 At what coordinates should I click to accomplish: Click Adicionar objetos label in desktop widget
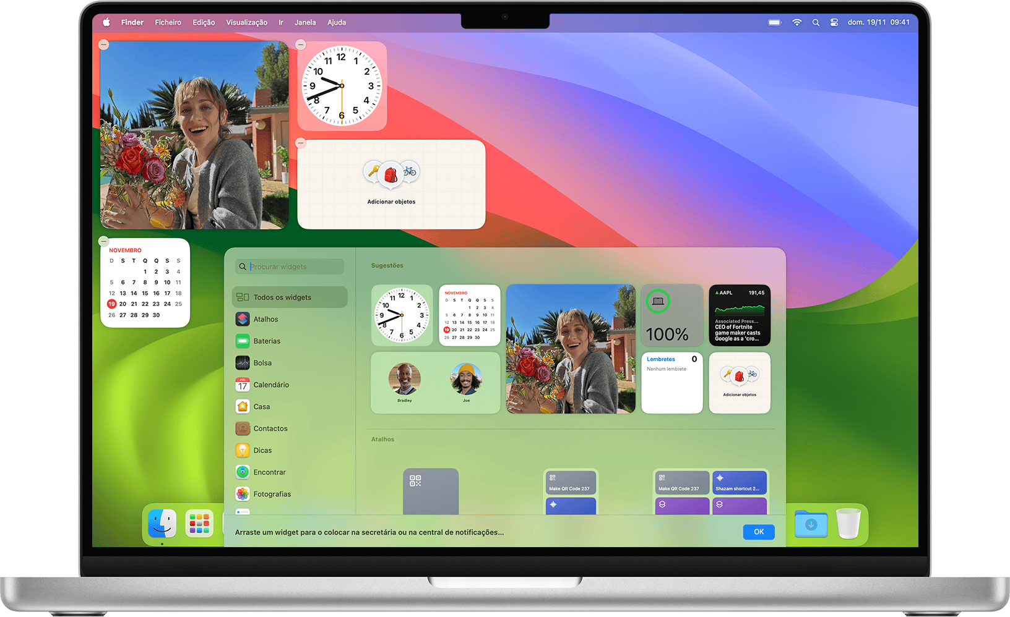pos(391,202)
